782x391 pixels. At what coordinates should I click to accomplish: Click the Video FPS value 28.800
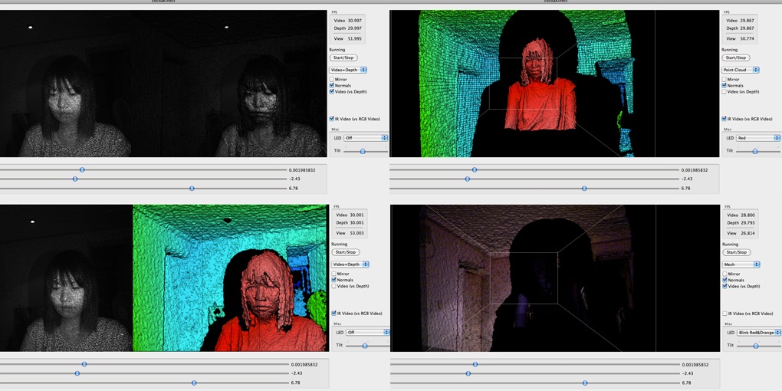click(x=748, y=215)
